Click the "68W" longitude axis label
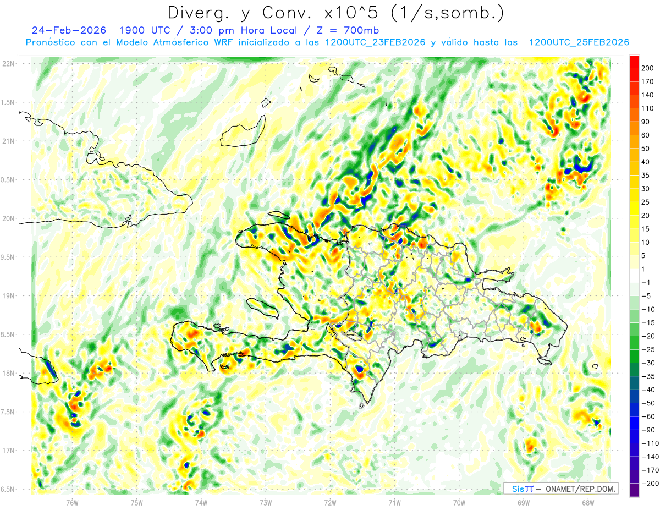 (x=587, y=503)
